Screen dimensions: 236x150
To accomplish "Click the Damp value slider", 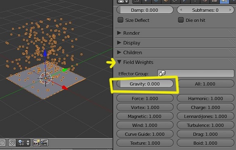I will 145,10.
